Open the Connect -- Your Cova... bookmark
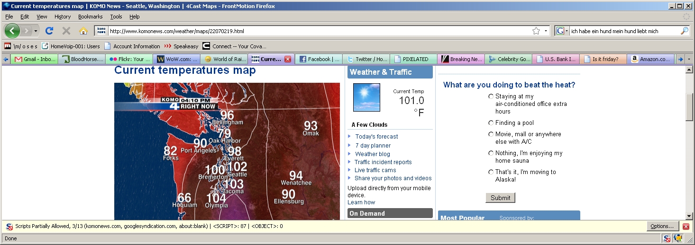The width and height of the screenshot is (695, 245). pos(234,46)
